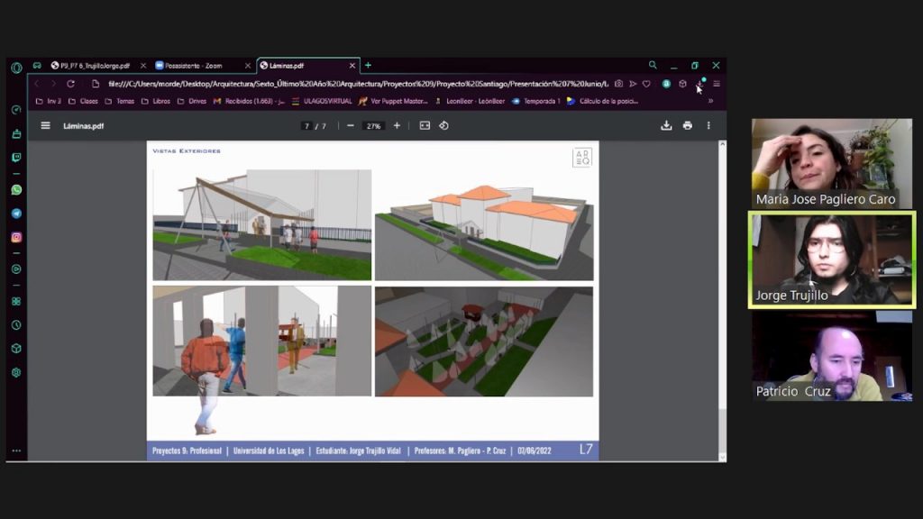This screenshot has width=923, height=519.
Task: Download the PDF file
Action: click(666, 125)
